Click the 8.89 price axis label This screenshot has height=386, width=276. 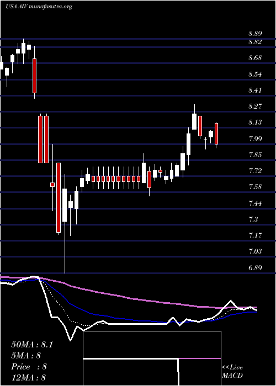click(x=255, y=34)
